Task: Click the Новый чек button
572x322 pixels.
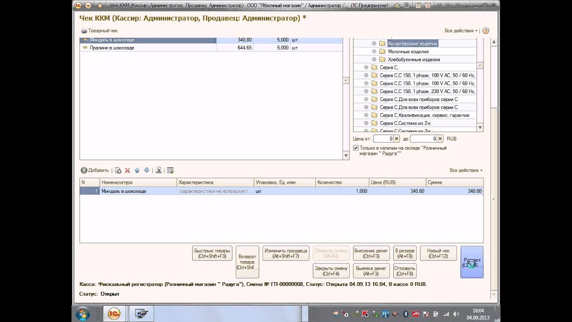Action: tap(438, 254)
